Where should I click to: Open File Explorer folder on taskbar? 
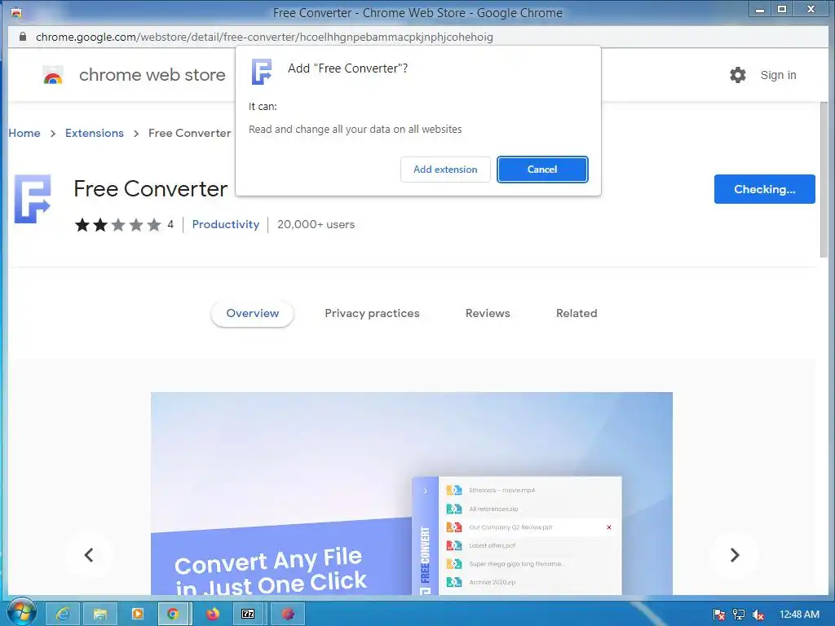tap(99, 614)
